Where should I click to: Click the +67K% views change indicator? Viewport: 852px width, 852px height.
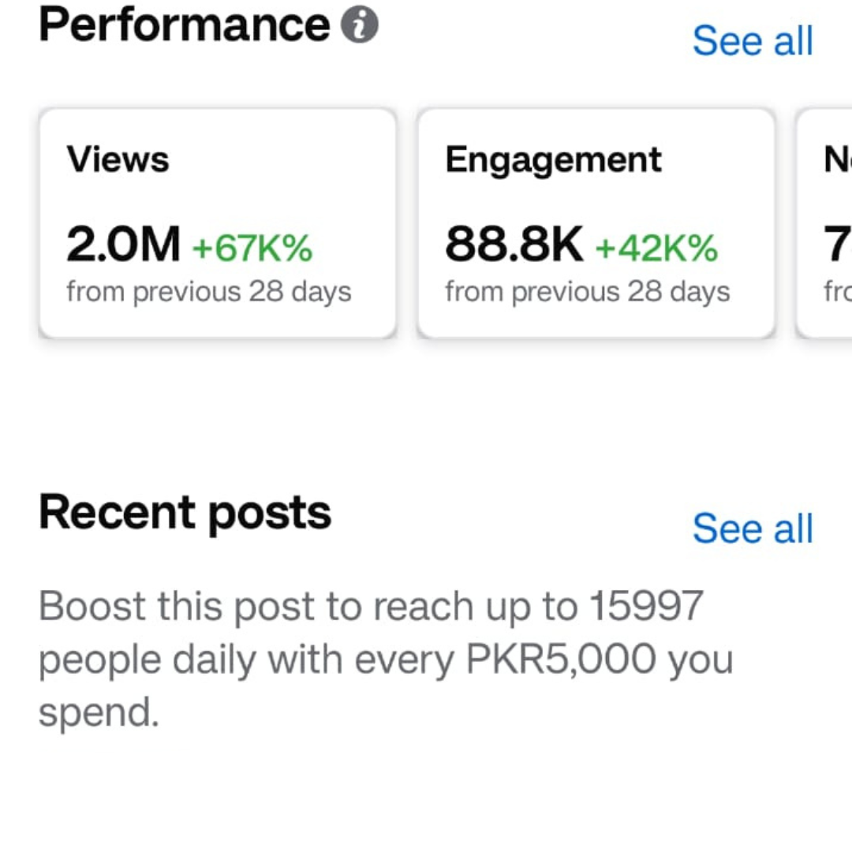252,248
